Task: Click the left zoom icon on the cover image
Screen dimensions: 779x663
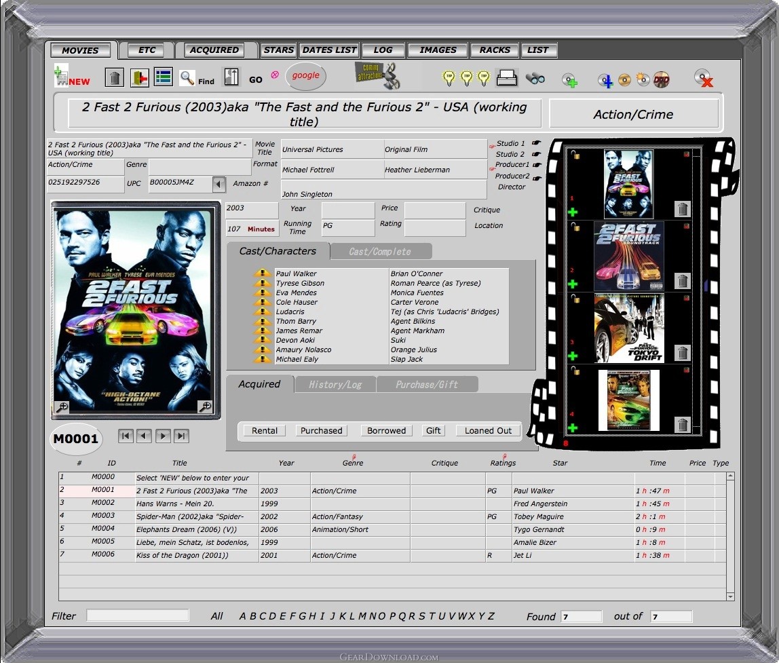Action: click(x=62, y=407)
